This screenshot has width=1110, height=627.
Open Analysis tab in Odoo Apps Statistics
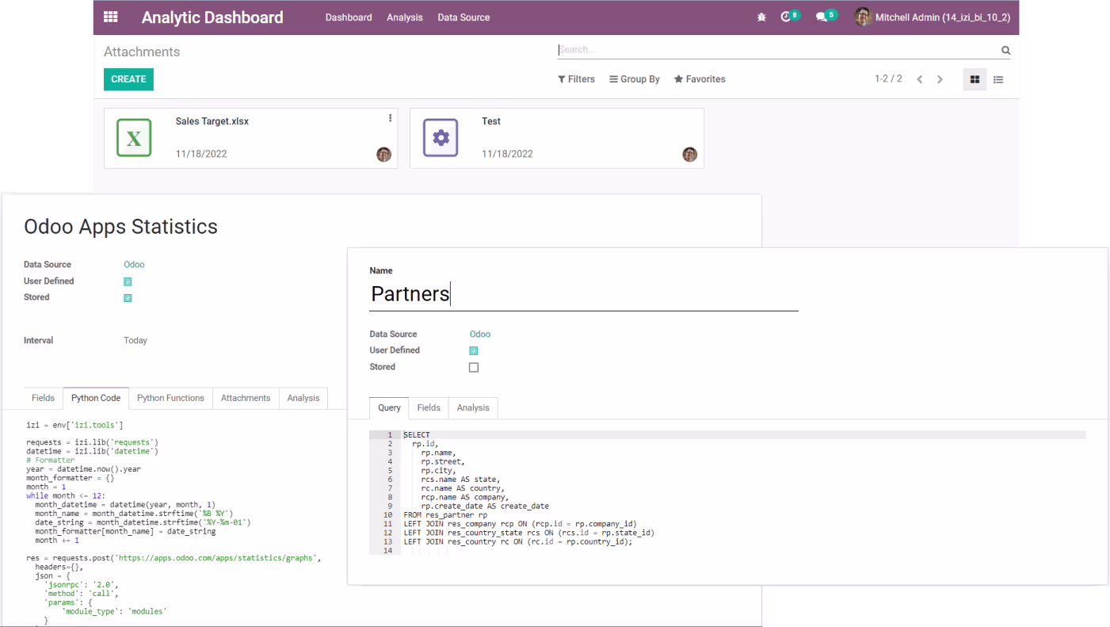[303, 398]
